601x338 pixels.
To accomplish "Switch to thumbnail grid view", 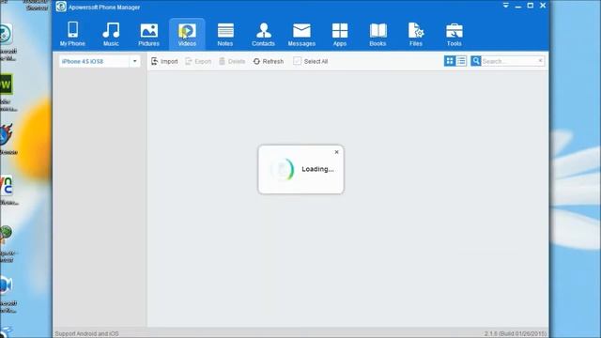I will (450, 61).
